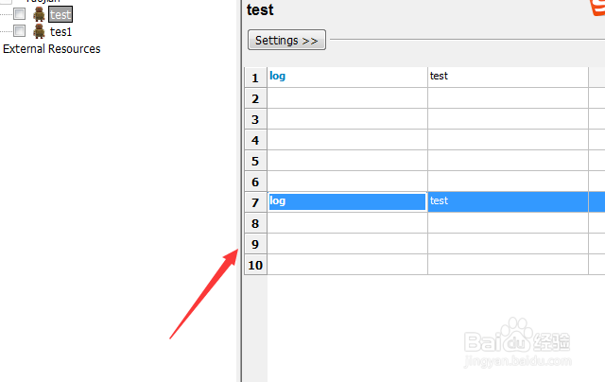Click the highlighted log cell in row 7
Image resolution: width=605 pixels, height=382 pixels.
point(347,201)
